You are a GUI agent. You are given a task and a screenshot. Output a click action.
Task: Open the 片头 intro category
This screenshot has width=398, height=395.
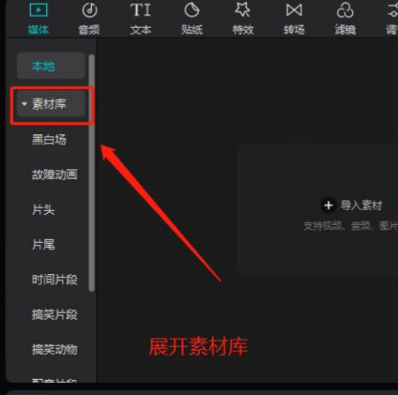(x=43, y=210)
